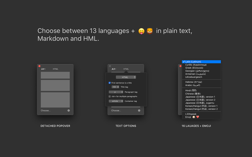Select Japanese version 2 menu item
The width and height of the screenshot is (252, 157).
[x=201, y=100]
